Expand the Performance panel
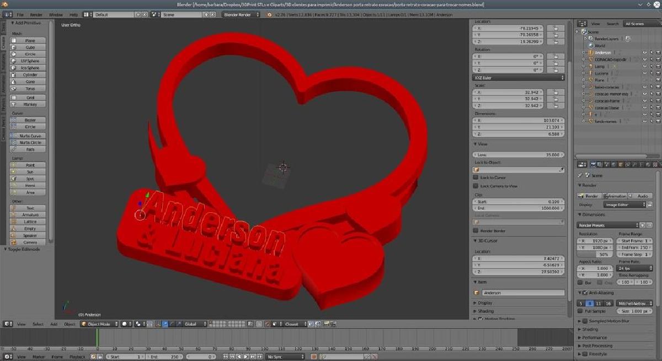The height and width of the screenshot is (361, 662). pyautogui.click(x=594, y=337)
